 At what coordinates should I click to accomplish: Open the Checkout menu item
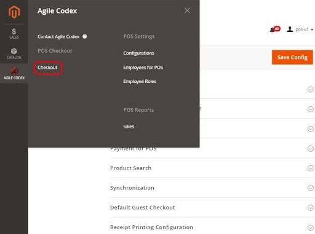click(x=47, y=68)
